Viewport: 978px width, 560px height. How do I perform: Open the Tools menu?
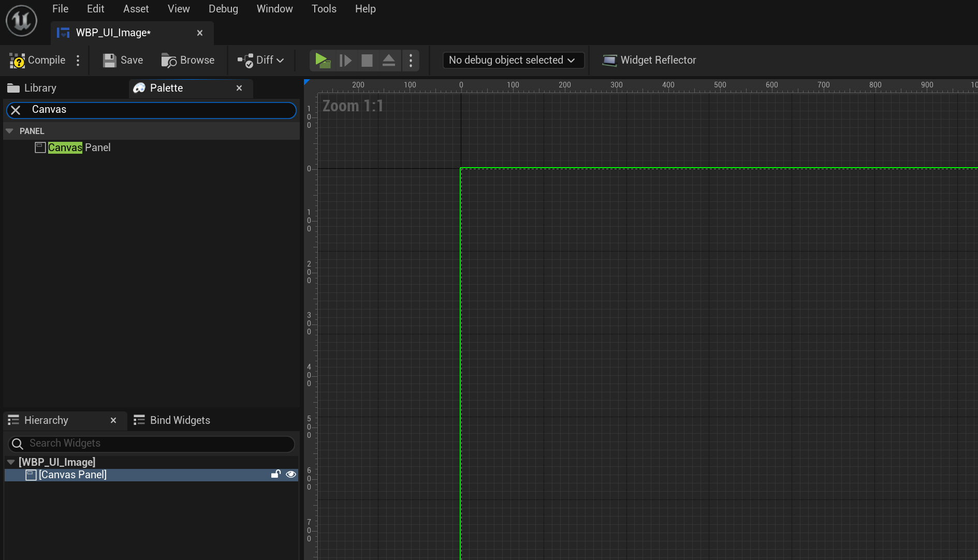pyautogui.click(x=324, y=9)
